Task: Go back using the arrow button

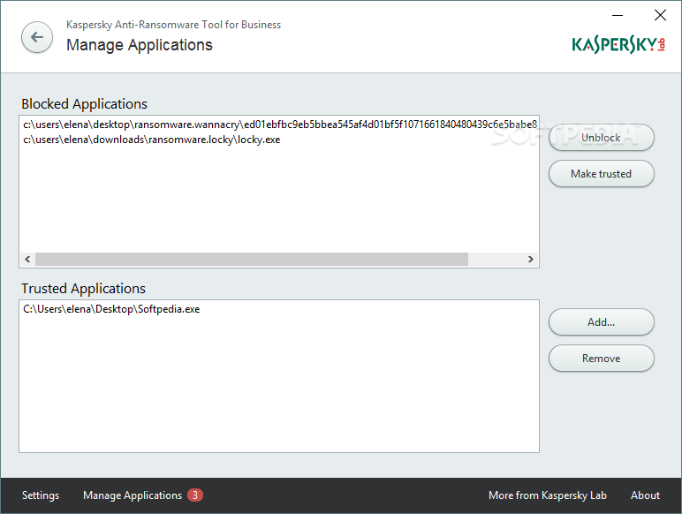Action: click(x=37, y=37)
